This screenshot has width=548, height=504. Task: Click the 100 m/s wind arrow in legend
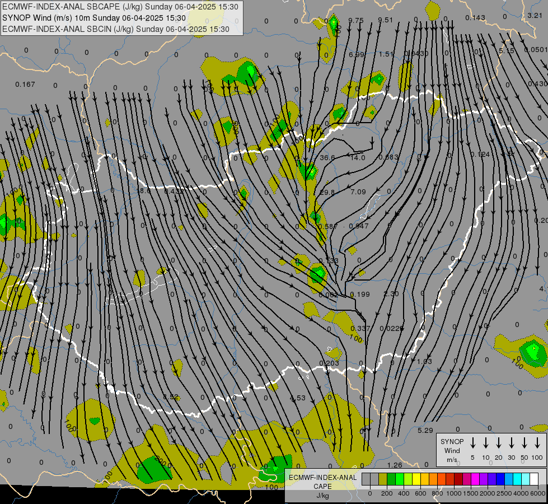tap(537, 443)
